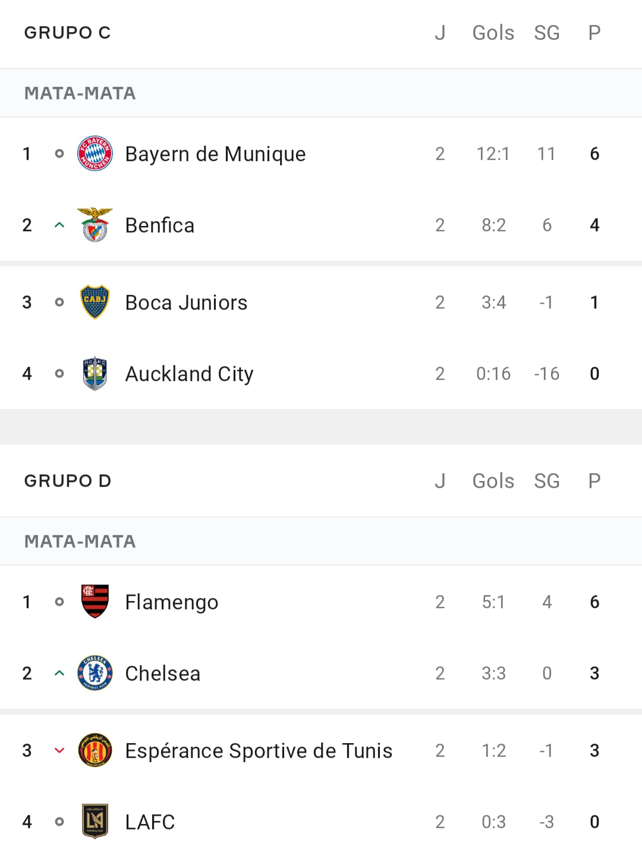This screenshot has width=642, height=856.
Task: Tap Espérance's red position-down arrow
Action: tap(59, 750)
